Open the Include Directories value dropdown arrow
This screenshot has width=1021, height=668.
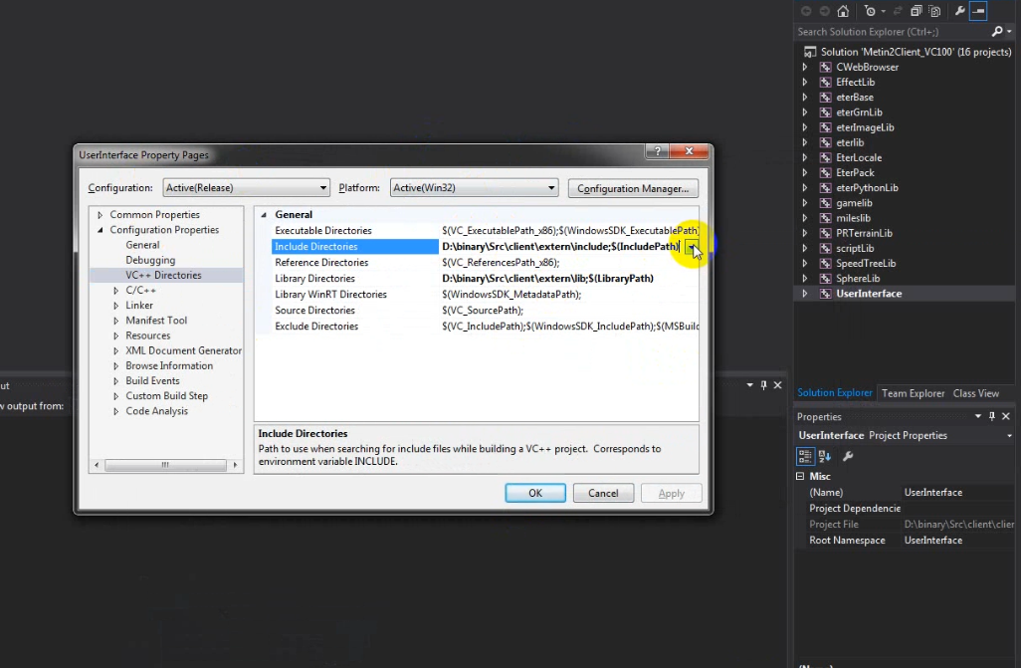click(692, 246)
